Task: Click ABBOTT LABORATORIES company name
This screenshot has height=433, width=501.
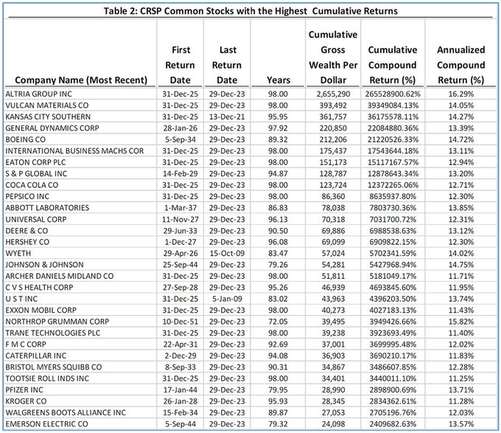Action: pyautogui.click(x=47, y=208)
